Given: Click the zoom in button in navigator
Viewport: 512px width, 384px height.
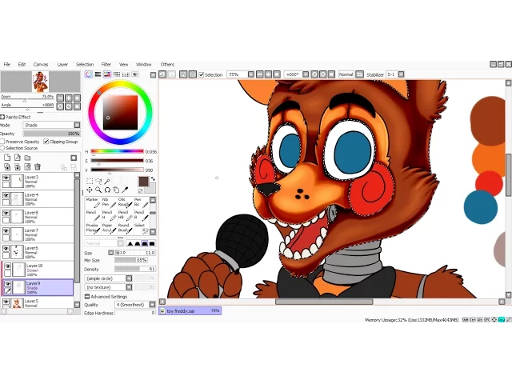Looking at the screenshot, I should coord(69,98).
